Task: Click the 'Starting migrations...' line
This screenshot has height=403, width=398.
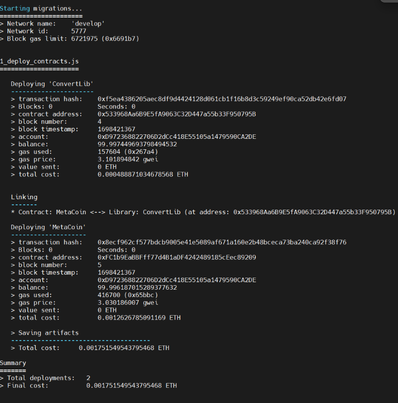Action: tap(41, 8)
